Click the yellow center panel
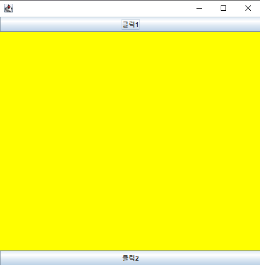Viewport: 260px width, 265px height. pyautogui.click(x=130, y=141)
